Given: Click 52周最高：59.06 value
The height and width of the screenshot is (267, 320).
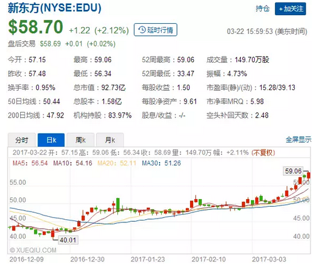Looking at the screenshot, I should 168,60.
